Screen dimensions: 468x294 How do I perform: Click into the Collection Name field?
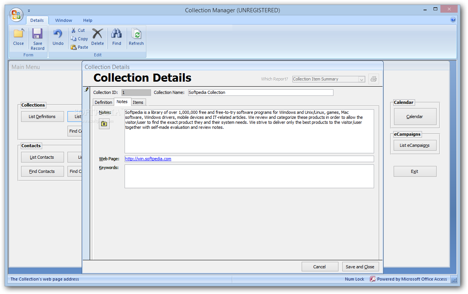(260, 92)
